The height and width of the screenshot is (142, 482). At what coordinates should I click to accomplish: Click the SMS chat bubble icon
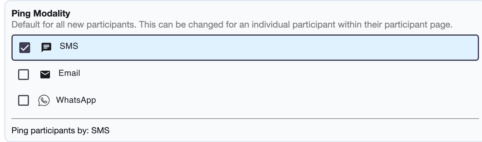[x=46, y=47]
